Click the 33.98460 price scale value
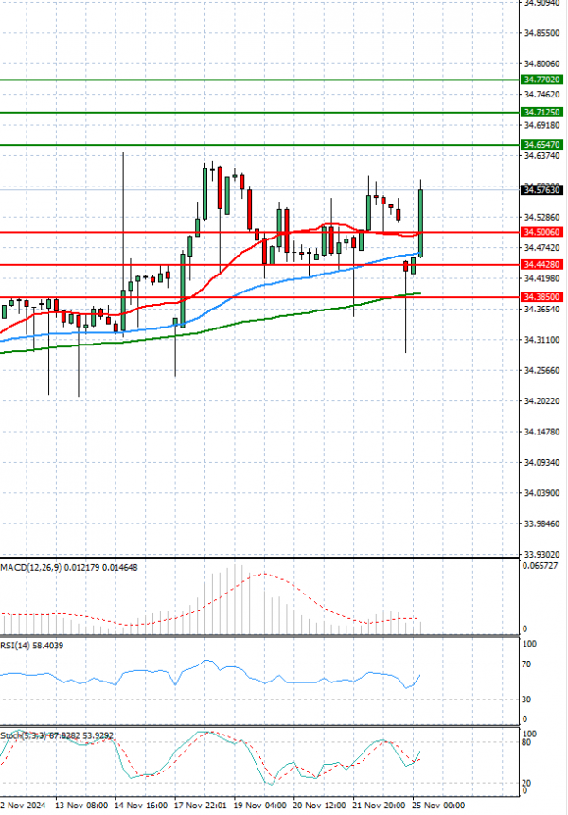Screen dimensions: 568x815 (542, 524)
